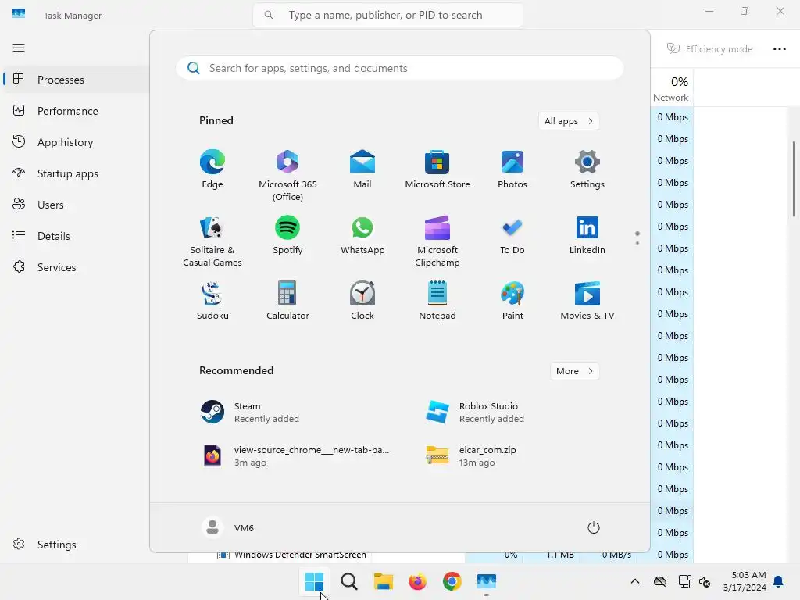Launch Spotify from pinned apps
The image size is (800, 600).
coord(287,236)
